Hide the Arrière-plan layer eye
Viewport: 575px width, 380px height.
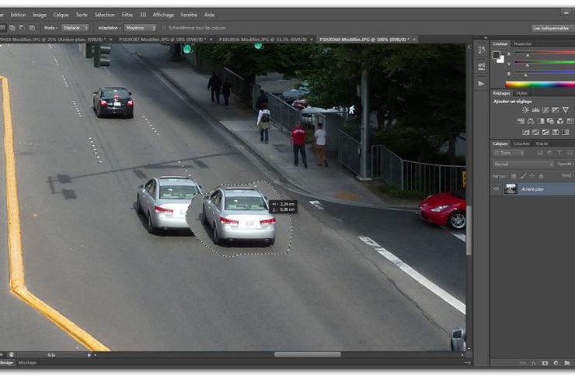497,189
